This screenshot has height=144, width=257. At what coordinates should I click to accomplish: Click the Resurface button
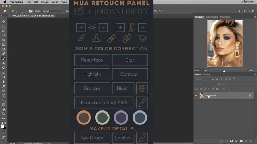click(92, 60)
